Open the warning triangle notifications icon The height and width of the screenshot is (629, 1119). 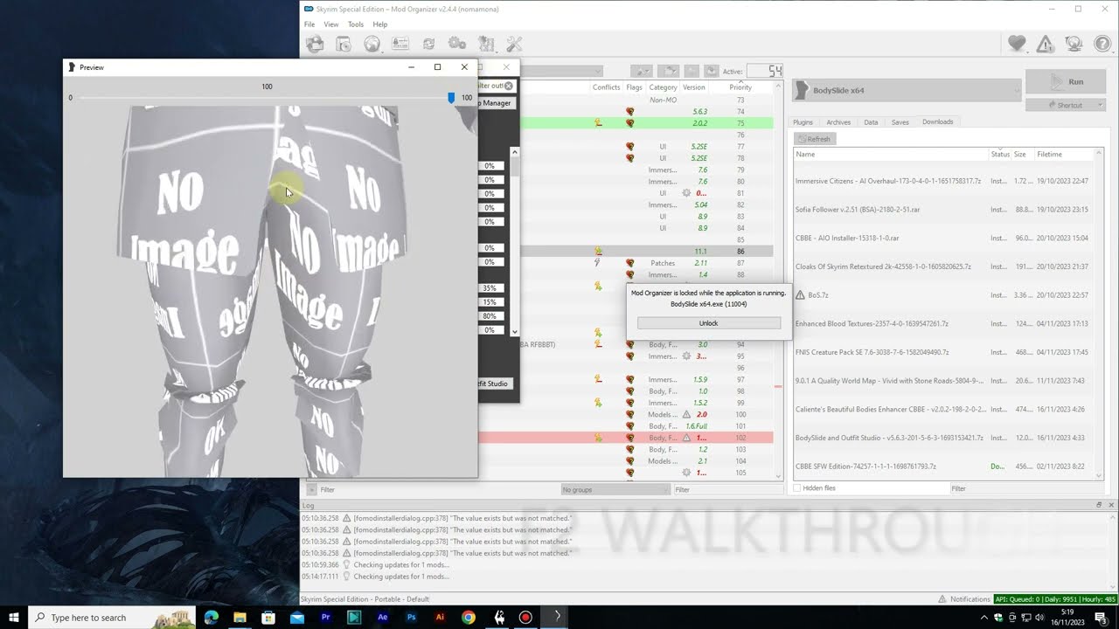(x=1046, y=44)
